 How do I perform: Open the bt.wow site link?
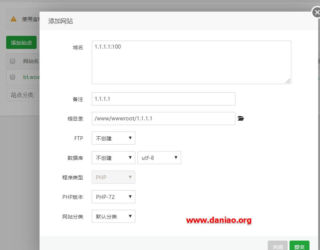(x=31, y=77)
